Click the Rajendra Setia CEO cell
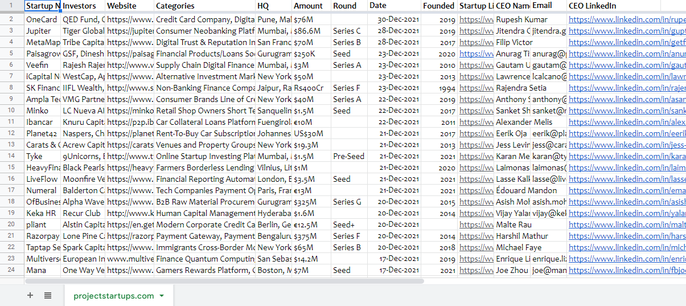 [521, 88]
